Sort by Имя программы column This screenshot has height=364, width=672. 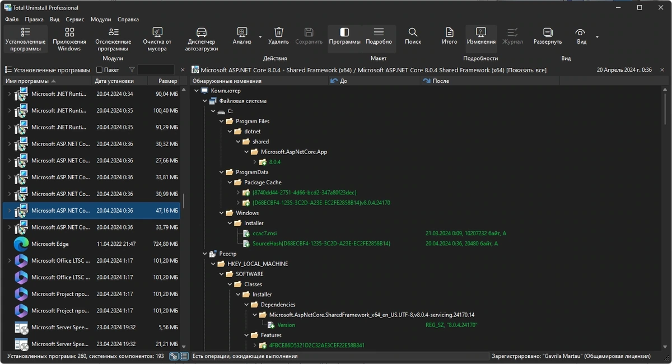pyautogui.click(x=47, y=81)
